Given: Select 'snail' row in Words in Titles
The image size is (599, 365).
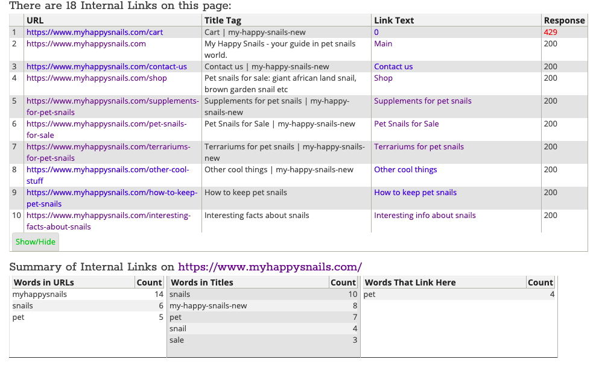Looking at the screenshot, I should pyautogui.click(x=263, y=328).
